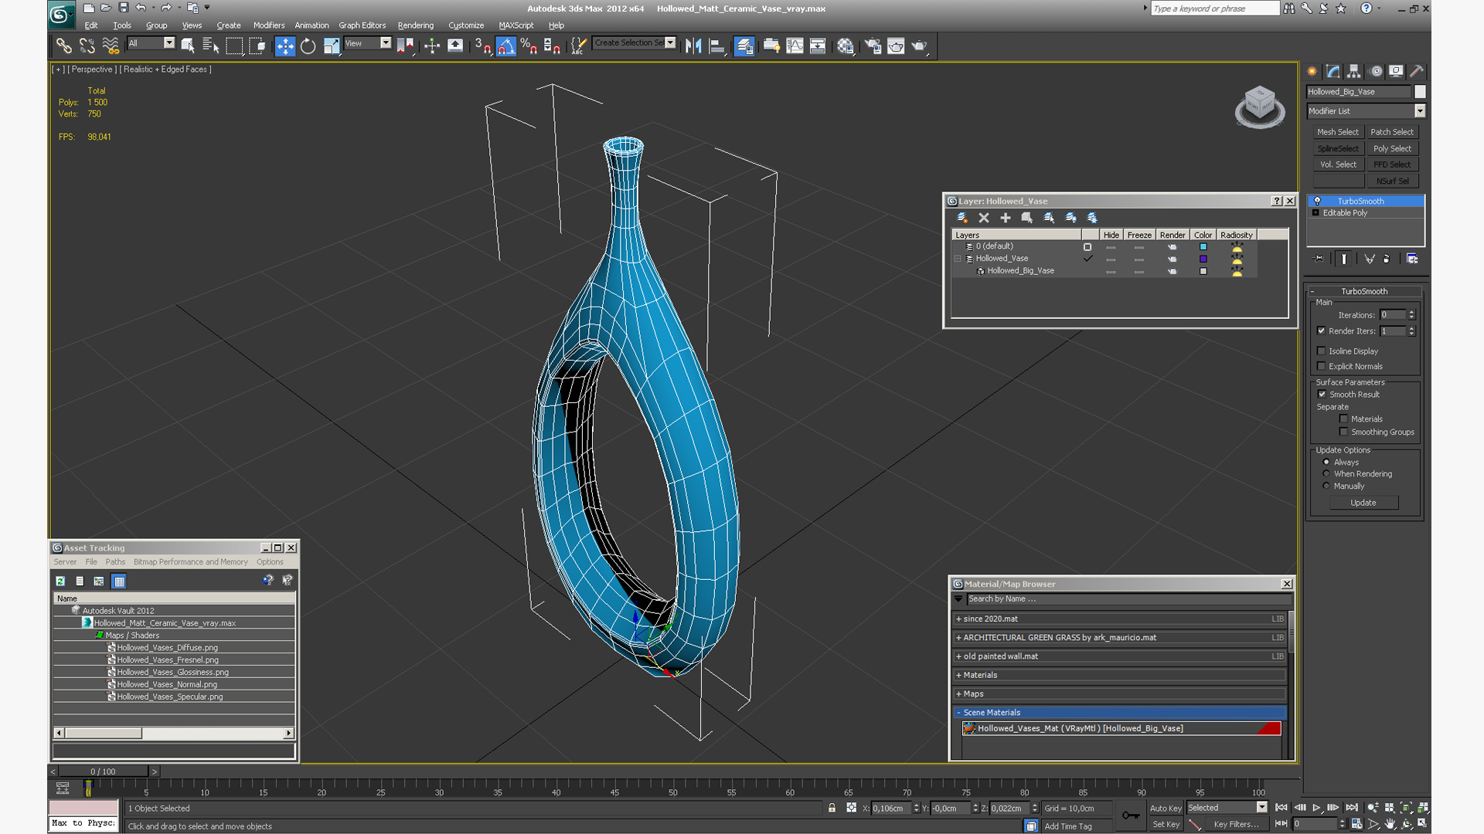Enable Separate by Materials checkbox
Viewport: 1484px width, 834px height.
(x=1343, y=419)
